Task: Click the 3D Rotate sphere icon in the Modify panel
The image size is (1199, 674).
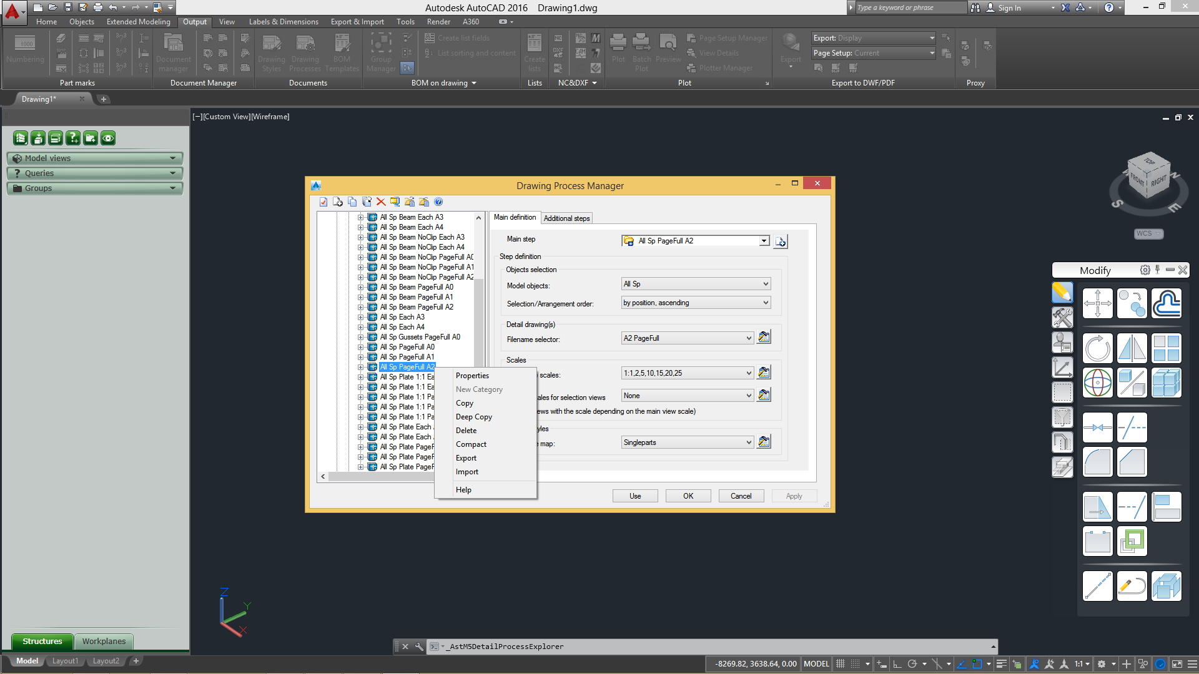Action: point(1097,383)
